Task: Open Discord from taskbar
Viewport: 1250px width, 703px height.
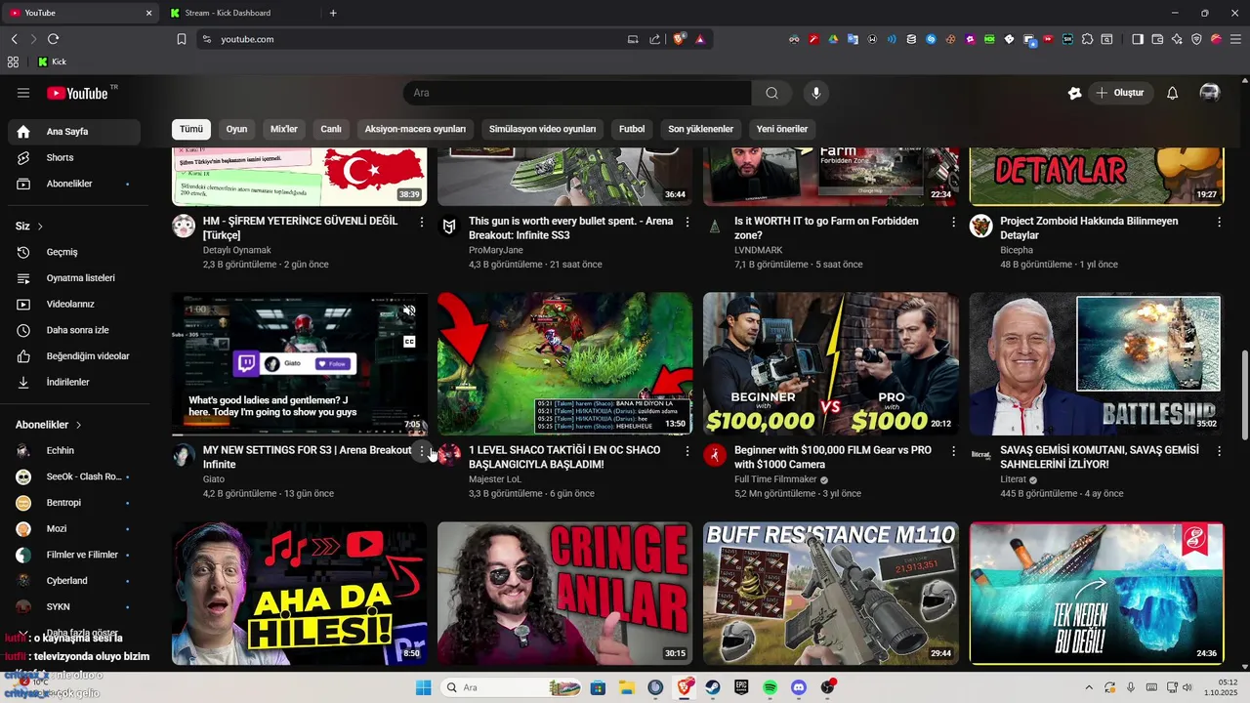Action: click(799, 687)
